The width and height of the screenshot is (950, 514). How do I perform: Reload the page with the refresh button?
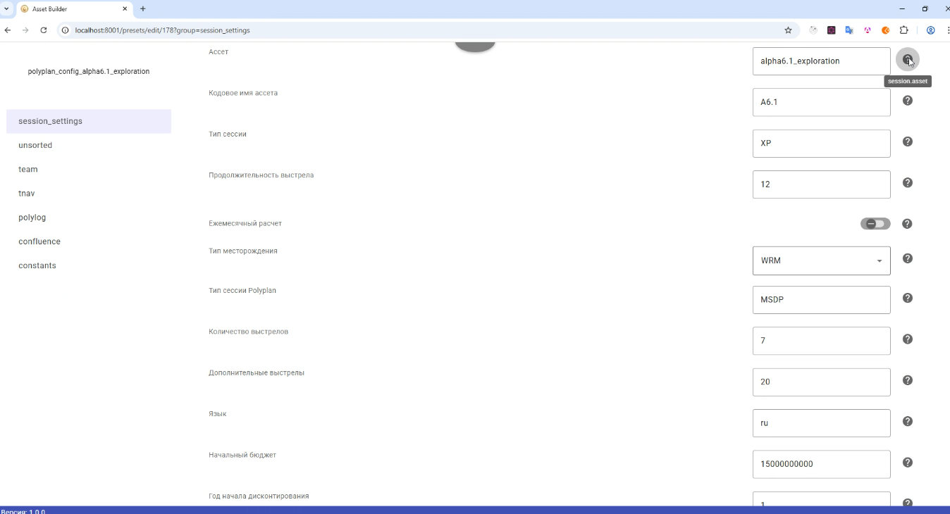44,30
